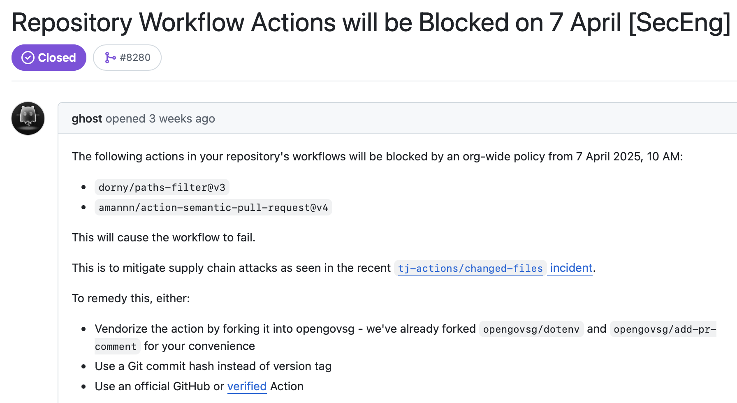
Task: Open the 'incident' hyperlink
Action: coord(570,268)
